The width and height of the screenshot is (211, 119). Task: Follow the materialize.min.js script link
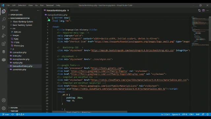(x=119, y=89)
